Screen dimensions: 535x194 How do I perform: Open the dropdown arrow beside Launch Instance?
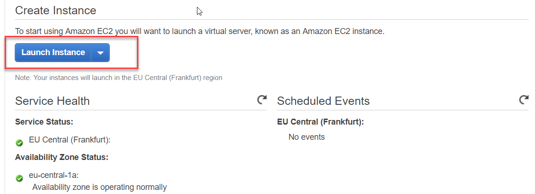point(101,53)
